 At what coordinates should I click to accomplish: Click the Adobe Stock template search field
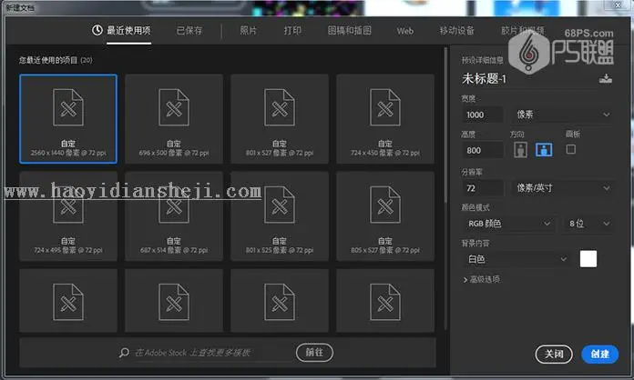pyautogui.click(x=192, y=353)
